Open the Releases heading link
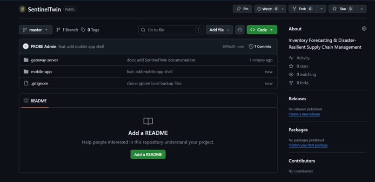Viewport: 375px width, 182px height. (x=297, y=99)
